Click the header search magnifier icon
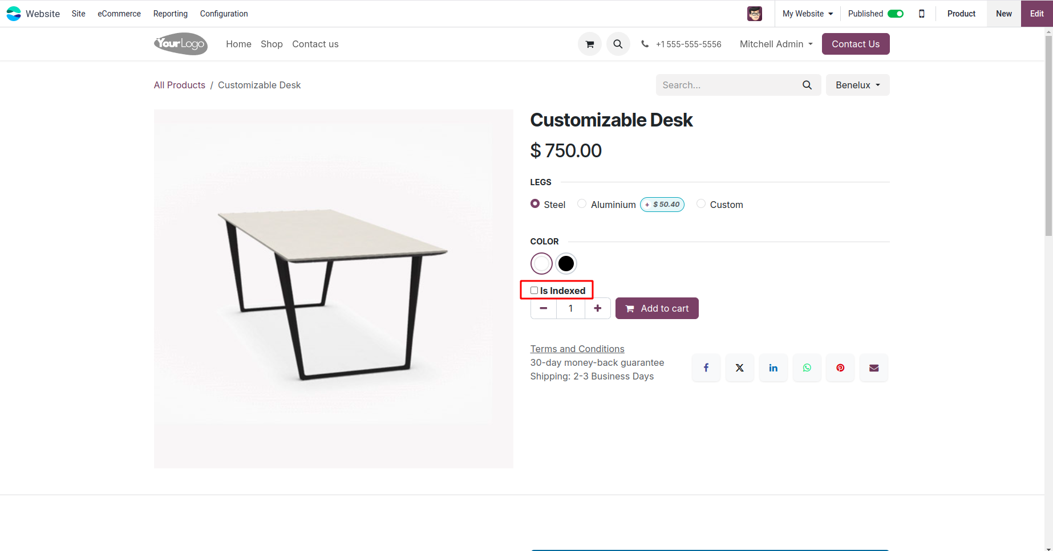This screenshot has height=551, width=1053. (x=618, y=44)
